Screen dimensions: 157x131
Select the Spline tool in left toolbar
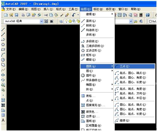point(3,70)
